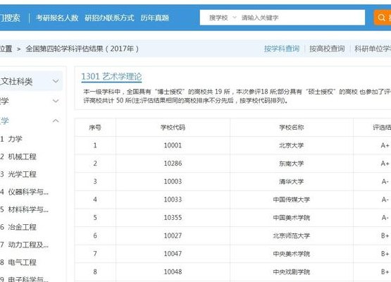Click the 中国美术学院 cell

291,218
